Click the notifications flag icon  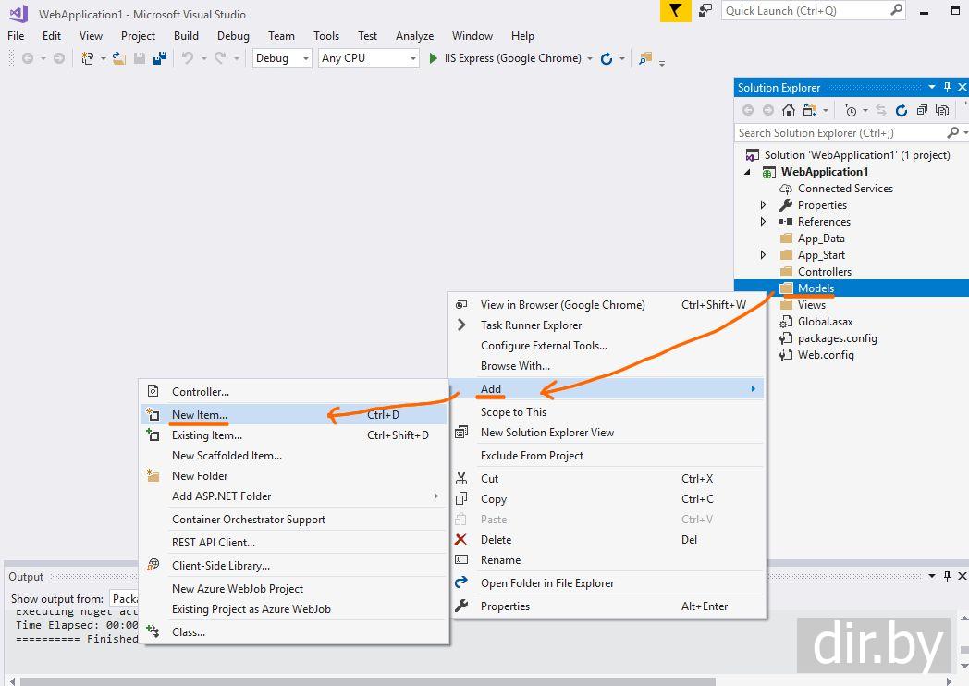click(x=676, y=11)
